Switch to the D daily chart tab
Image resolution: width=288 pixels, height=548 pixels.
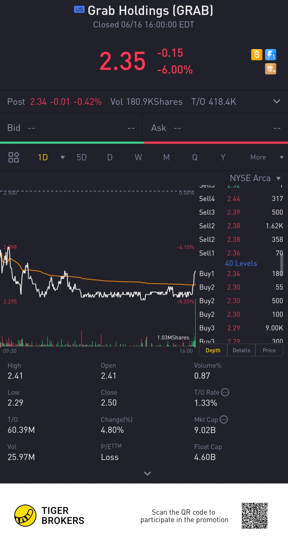(110, 157)
